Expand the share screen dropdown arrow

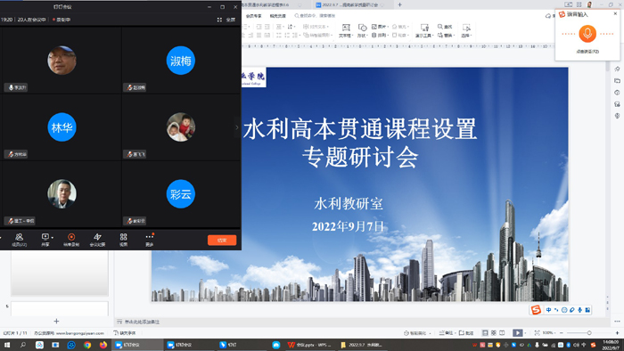point(52,238)
